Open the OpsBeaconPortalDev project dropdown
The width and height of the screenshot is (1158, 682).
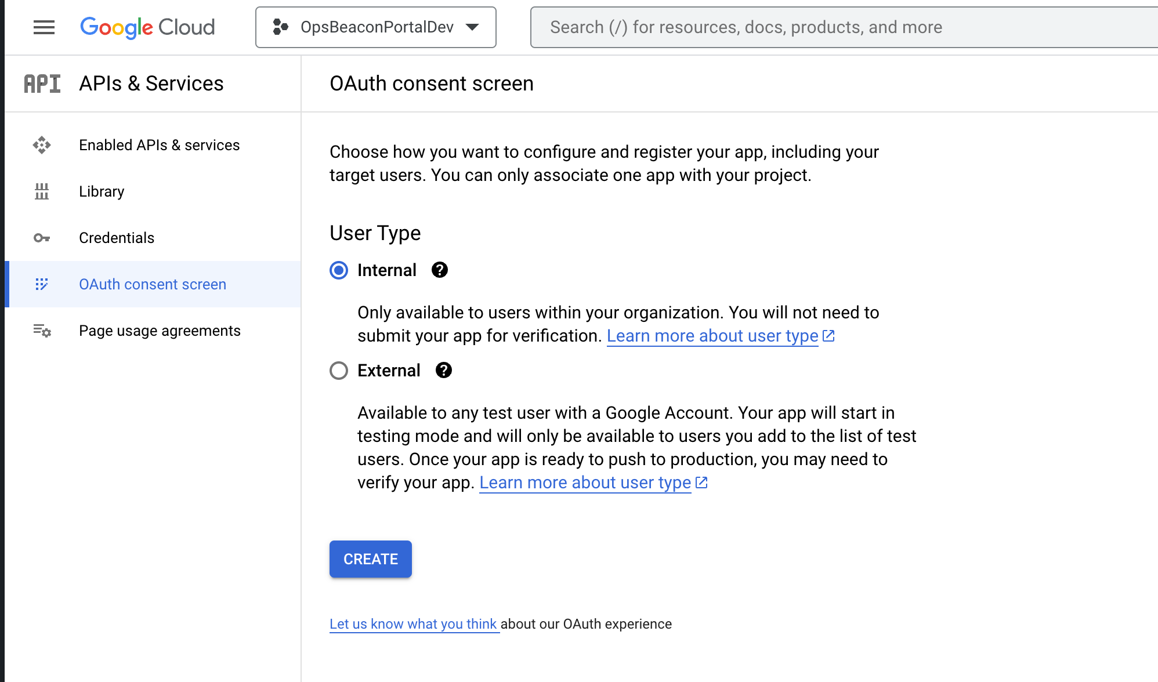(376, 27)
